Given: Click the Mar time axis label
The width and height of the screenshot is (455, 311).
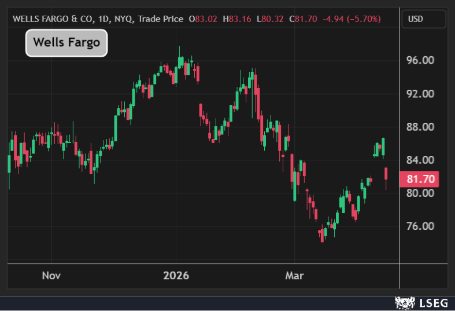Looking at the screenshot, I should click(x=294, y=276).
